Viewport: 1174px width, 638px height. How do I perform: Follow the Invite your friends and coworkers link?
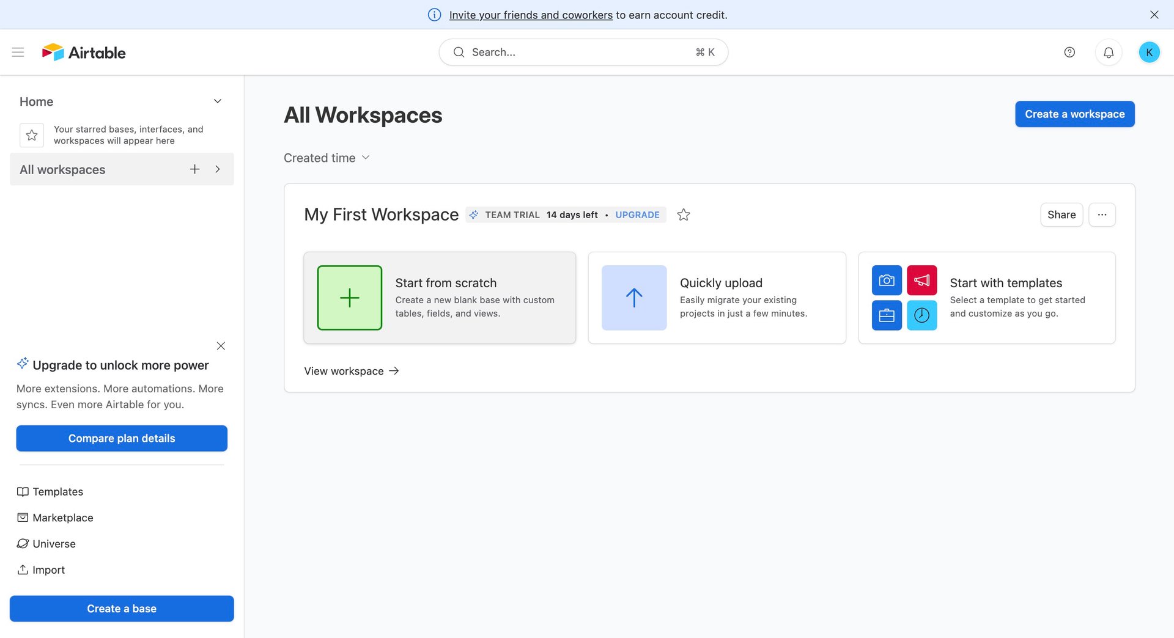531,15
